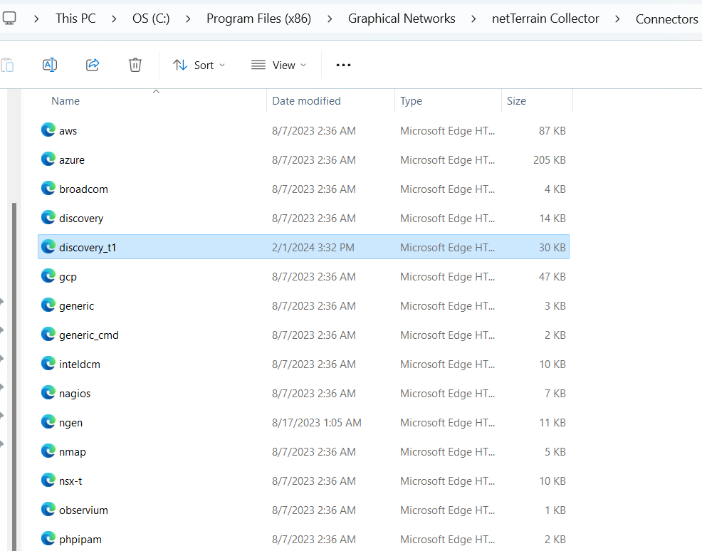Screen dimensions: 702x551
Task: Click the Delete trash can icon
Action: point(135,65)
